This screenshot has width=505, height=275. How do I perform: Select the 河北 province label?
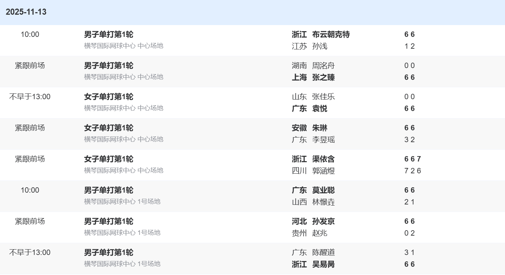300,221
